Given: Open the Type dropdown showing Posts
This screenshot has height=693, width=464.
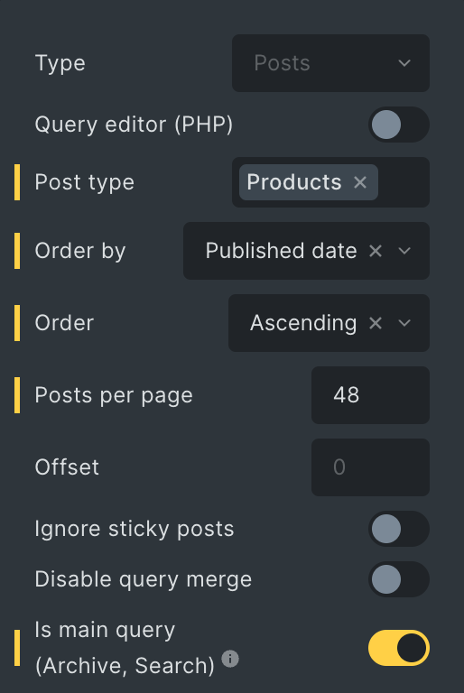Looking at the screenshot, I should (x=331, y=63).
